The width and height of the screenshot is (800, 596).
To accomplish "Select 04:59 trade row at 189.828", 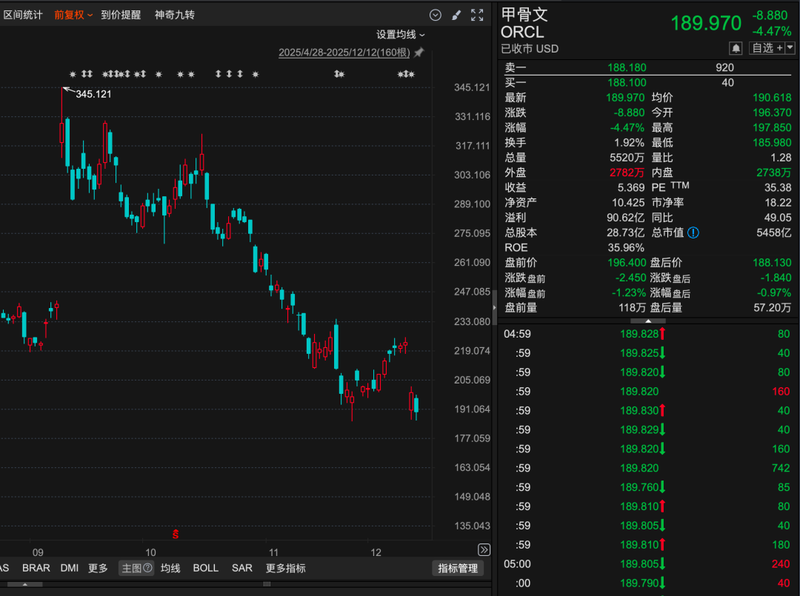I will coord(647,334).
